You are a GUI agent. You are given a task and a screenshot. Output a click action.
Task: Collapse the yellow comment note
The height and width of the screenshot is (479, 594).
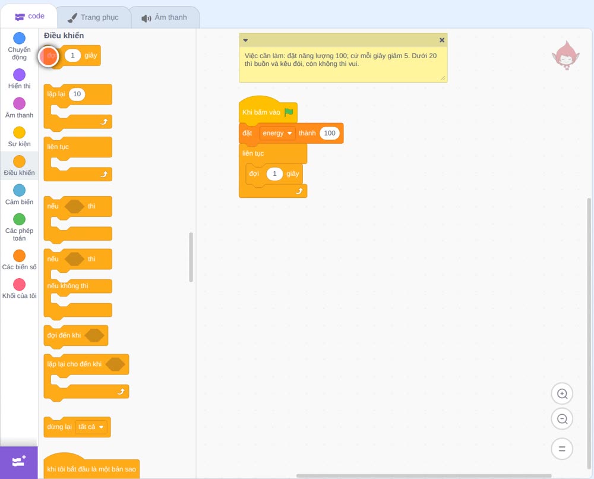245,40
